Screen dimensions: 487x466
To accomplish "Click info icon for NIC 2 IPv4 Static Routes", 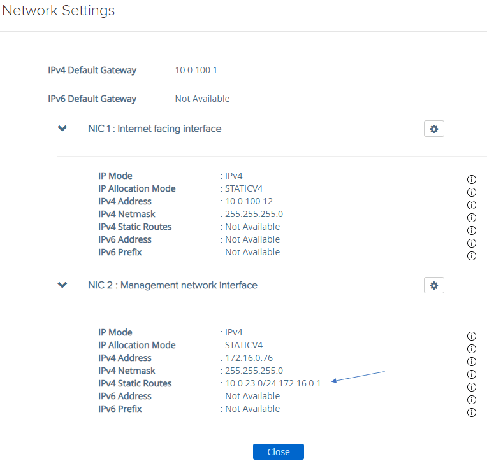I will (x=472, y=387).
